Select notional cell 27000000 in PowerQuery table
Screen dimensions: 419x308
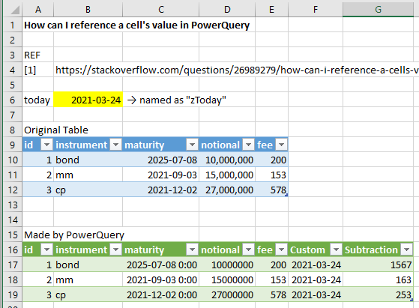pos(227,295)
